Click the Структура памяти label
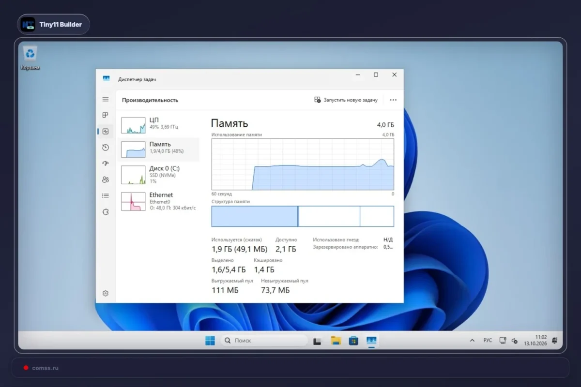581x387 pixels. pyautogui.click(x=230, y=201)
